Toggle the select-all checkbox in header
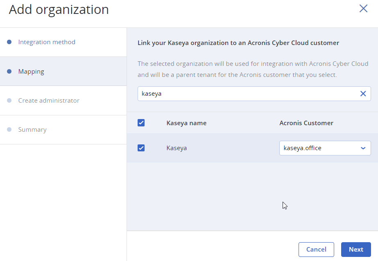 tap(141, 123)
